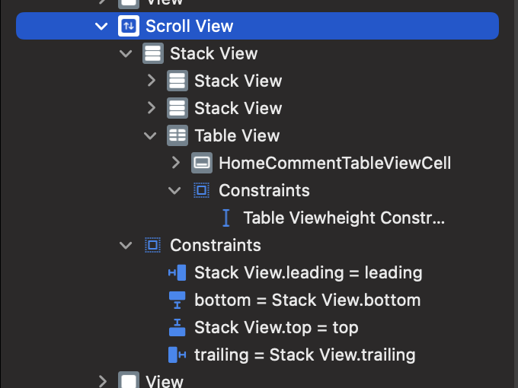Select the HomeCommentTableViewCell item

click(x=334, y=163)
